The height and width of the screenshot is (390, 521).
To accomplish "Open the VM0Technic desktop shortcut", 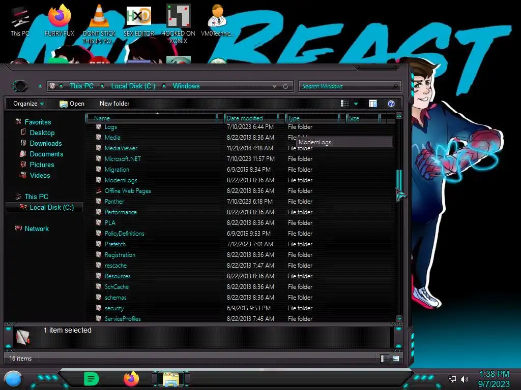I will (x=218, y=21).
